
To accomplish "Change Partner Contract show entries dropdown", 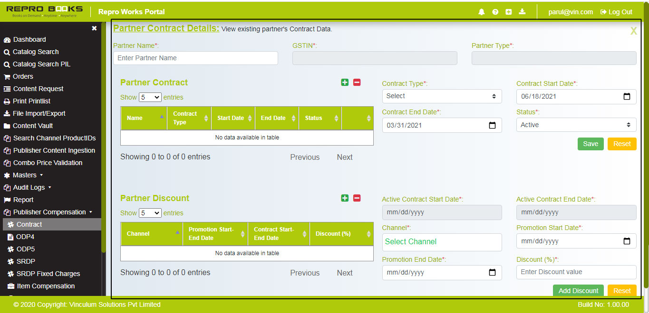I will [x=150, y=97].
